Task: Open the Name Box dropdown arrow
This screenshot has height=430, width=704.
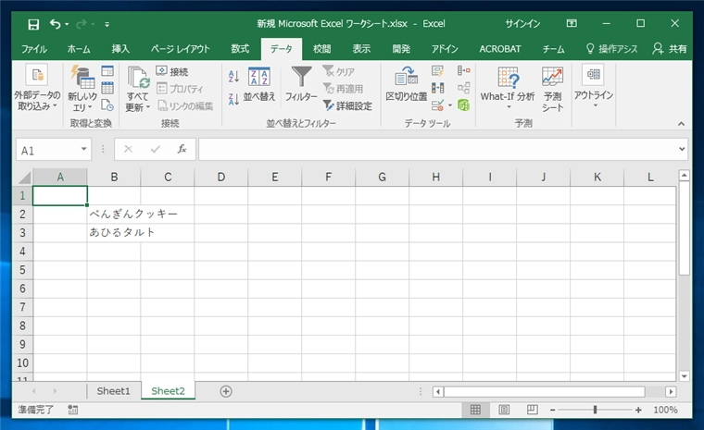Action: point(83,149)
